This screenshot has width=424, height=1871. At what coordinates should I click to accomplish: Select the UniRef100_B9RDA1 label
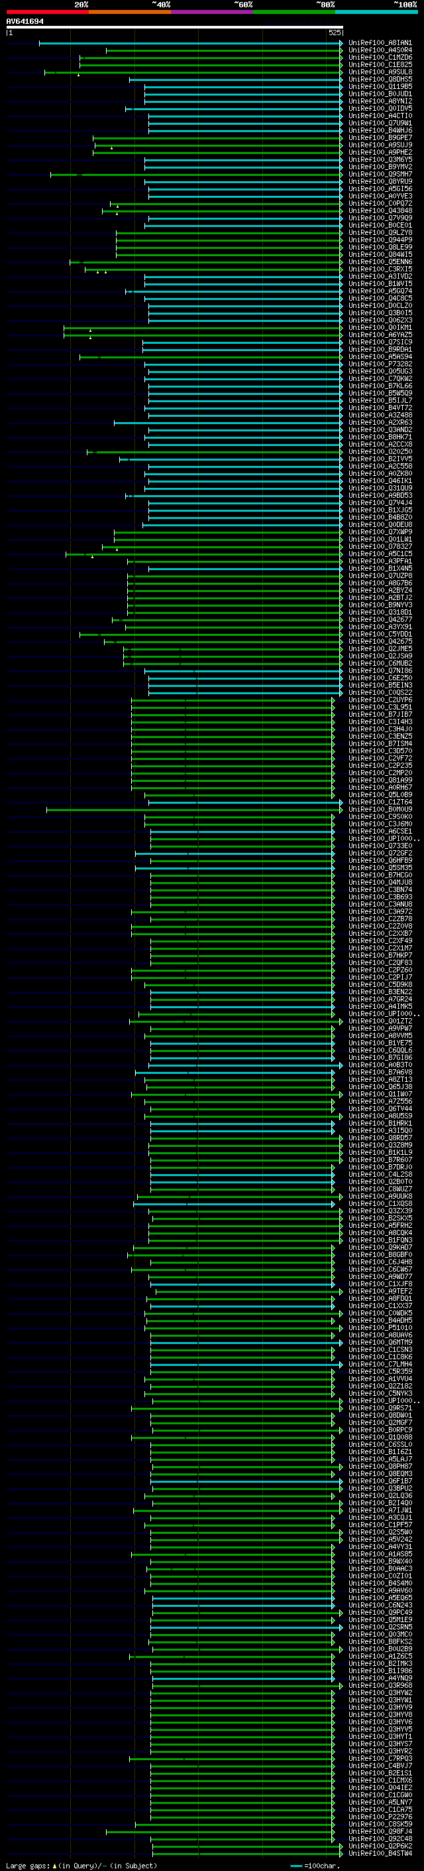[380, 349]
